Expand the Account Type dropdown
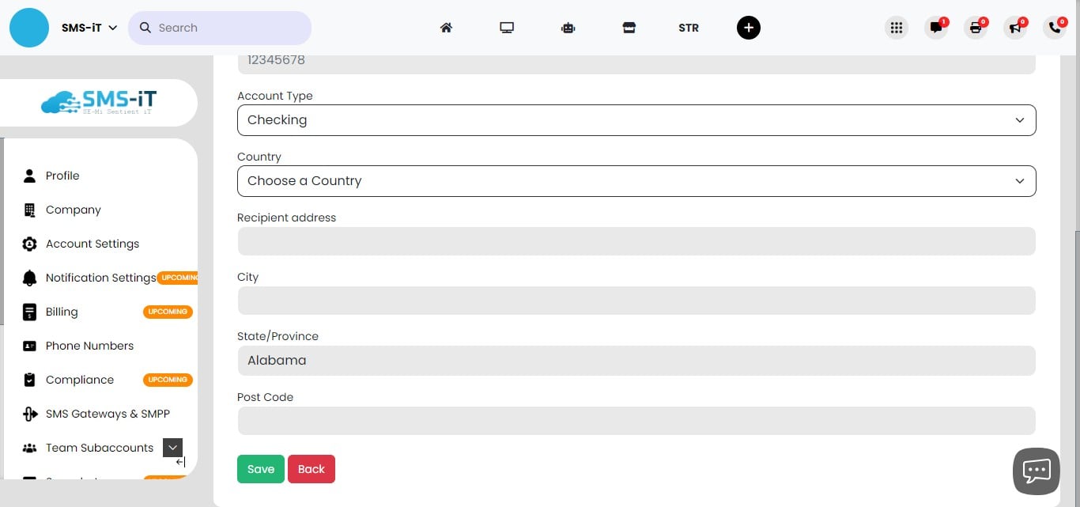The height and width of the screenshot is (507, 1080). tap(636, 120)
